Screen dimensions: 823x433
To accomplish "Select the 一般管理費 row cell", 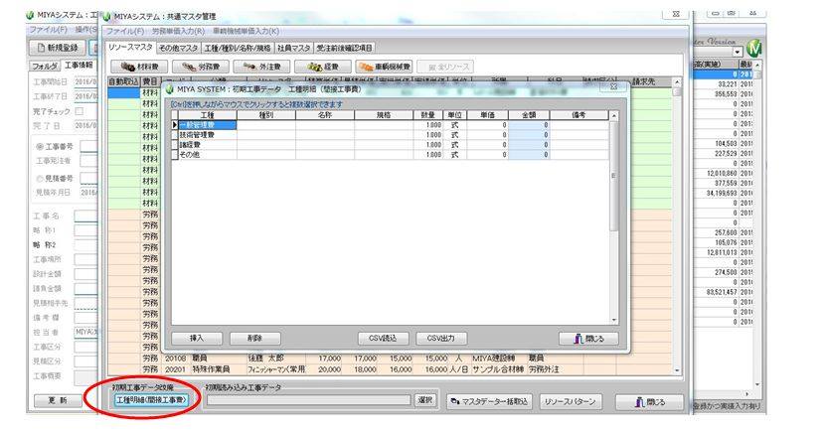I will point(208,125).
